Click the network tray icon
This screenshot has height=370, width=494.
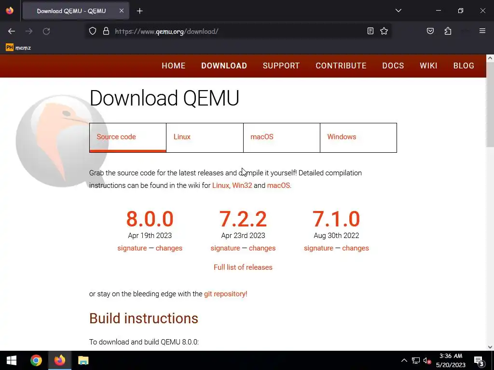(415, 360)
